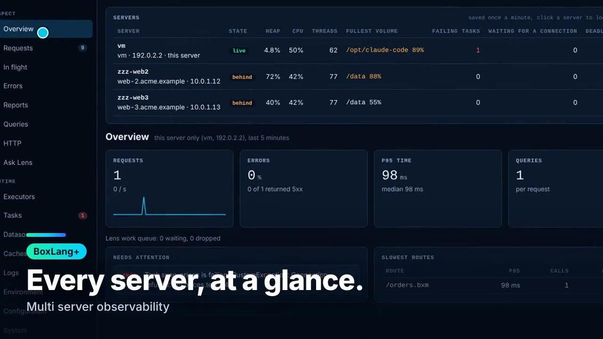
Task: Click the "behind" badge for zzz-web2
Action: (x=242, y=77)
